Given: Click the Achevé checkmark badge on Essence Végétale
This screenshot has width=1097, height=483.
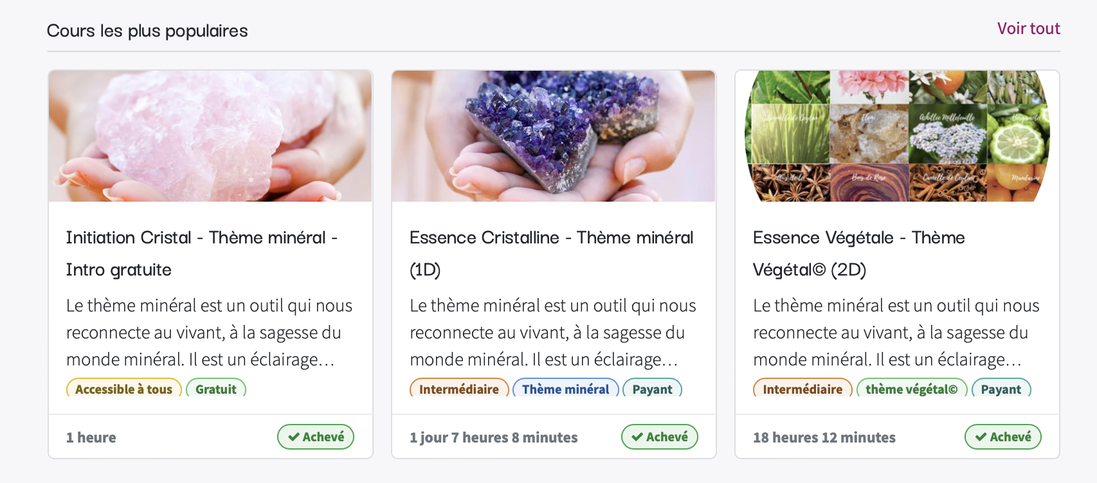Looking at the screenshot, I should (1003, 437).
